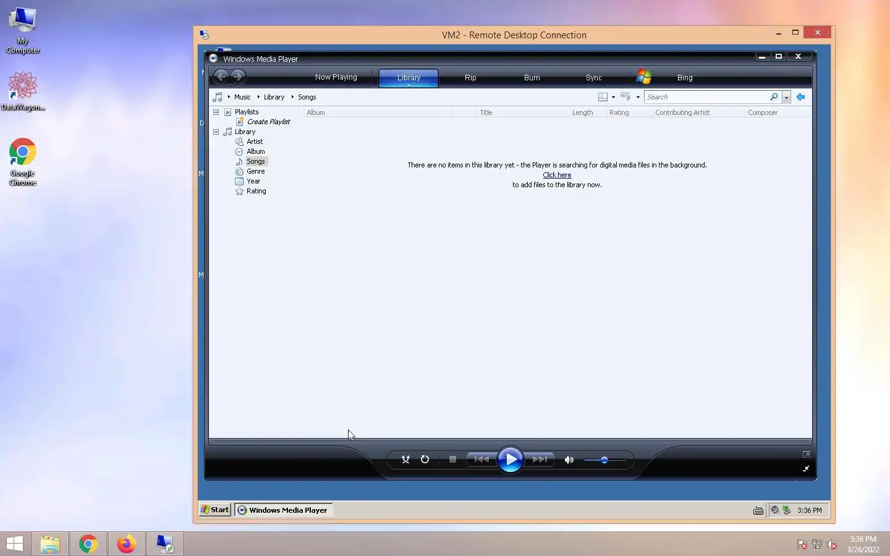Select Songs in the breadcrumb path
The width and height of the screenshot is (890, 556).
(307, 97)
